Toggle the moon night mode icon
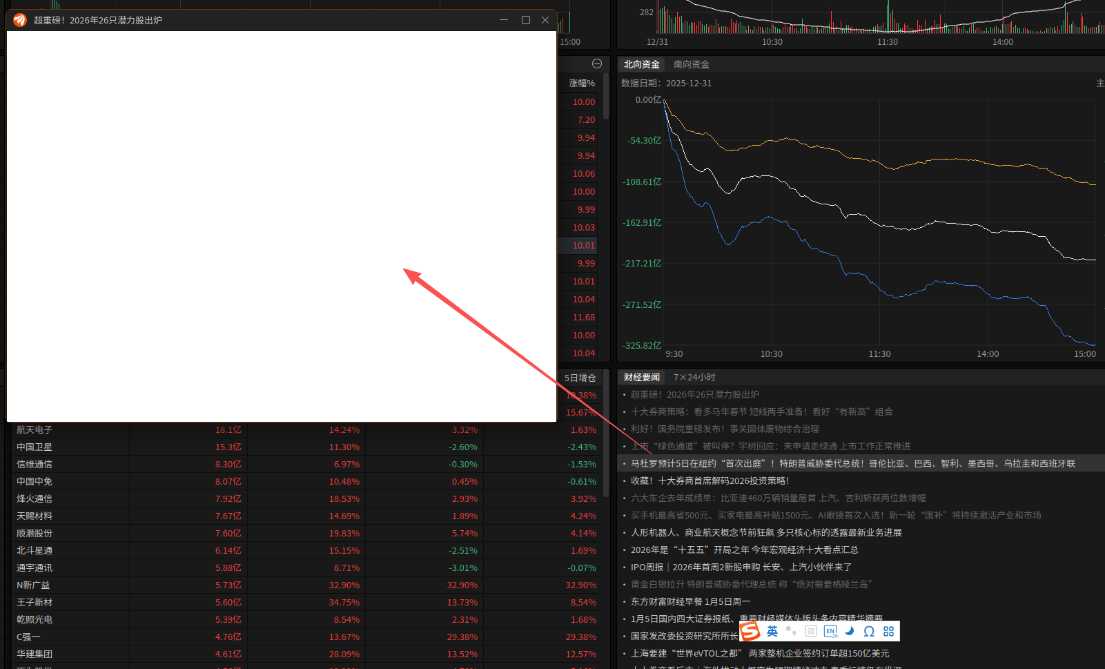The width and height of the screenshot is (1105, 669). (x=850, y=631)
